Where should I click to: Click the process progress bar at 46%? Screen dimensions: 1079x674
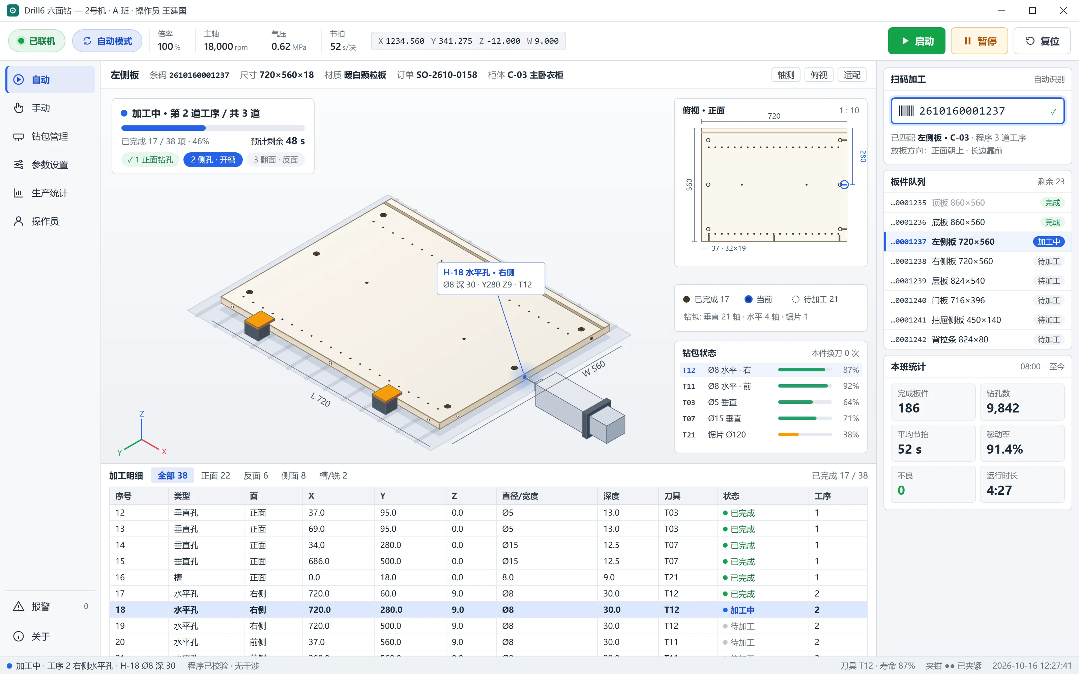click(x=213, y=128)
